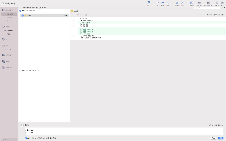Image resolution: width=226 pixels, height=141 pixels.
Task: Click the stage/discard hunk button in diff
Action: coord(216,15)
